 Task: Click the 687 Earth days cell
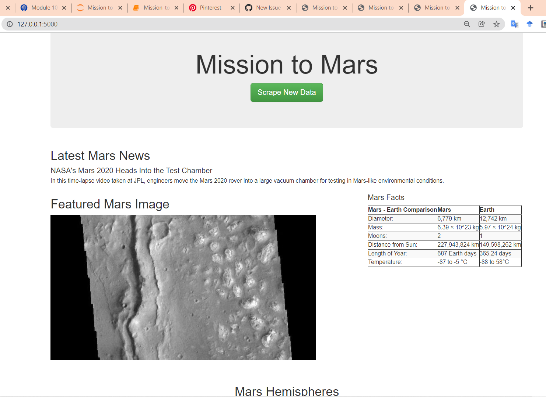[x=458, y=254]
